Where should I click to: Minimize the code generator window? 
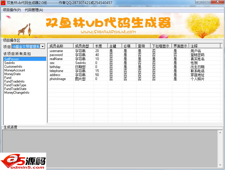click(x=199, y=2)
